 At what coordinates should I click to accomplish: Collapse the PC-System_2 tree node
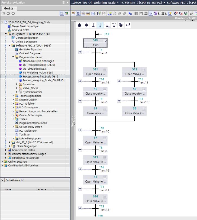pos(6,34)
